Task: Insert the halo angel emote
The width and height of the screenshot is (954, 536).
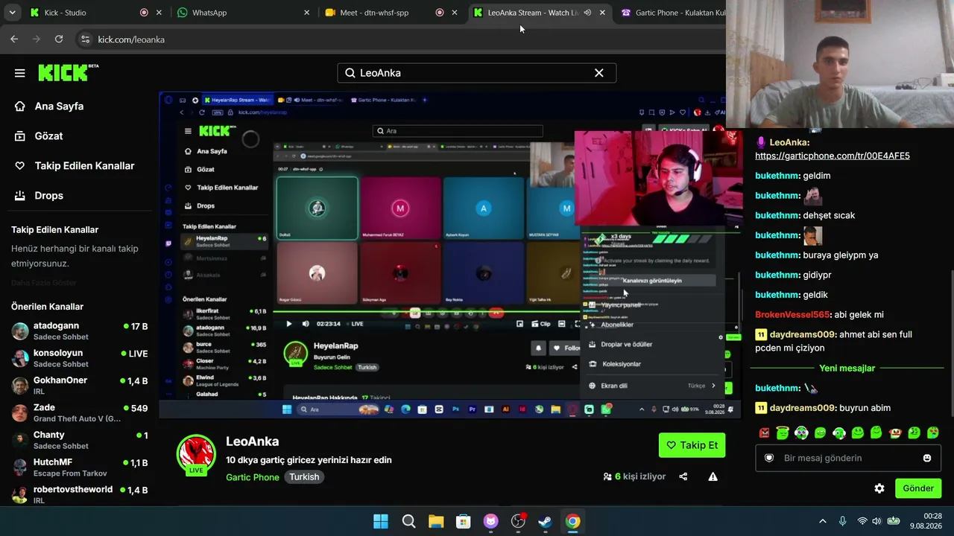Action: click(783, 433)
